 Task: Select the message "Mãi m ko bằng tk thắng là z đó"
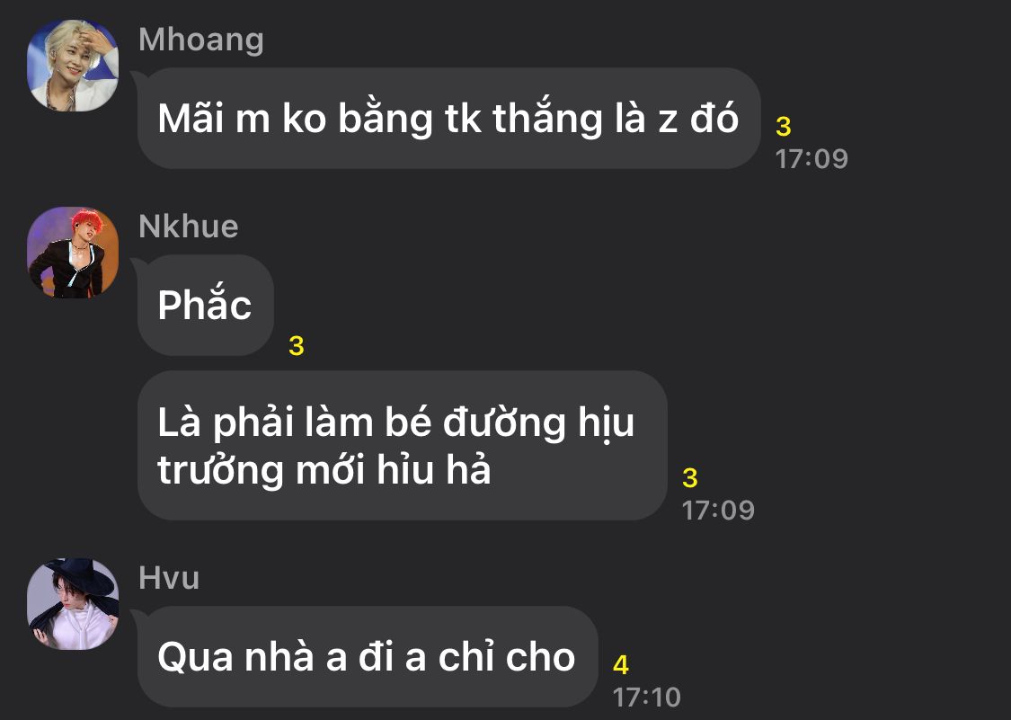coord(448,118)
